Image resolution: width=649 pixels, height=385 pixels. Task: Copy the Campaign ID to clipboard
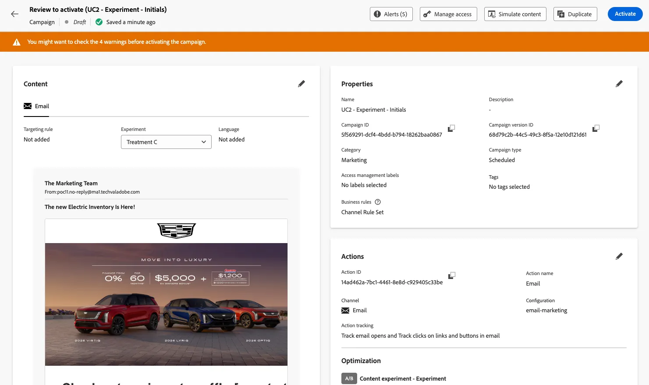[x=451, y=128]
